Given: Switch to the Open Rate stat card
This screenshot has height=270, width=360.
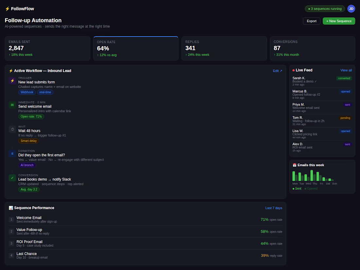Looking at the screenshot, I should point(136,48).
